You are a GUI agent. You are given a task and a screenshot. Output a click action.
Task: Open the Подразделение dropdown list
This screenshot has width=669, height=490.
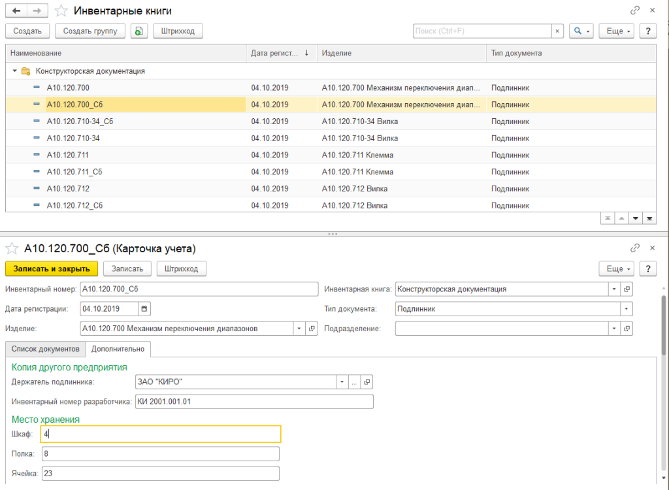613,329
